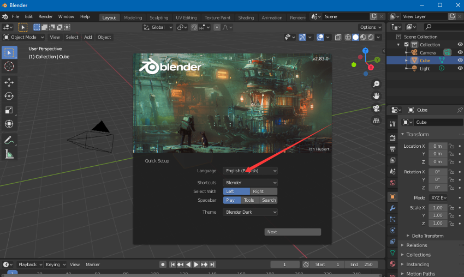Select the Move tool in left toolbar
The image size is (464, 277).
point(9,82)
